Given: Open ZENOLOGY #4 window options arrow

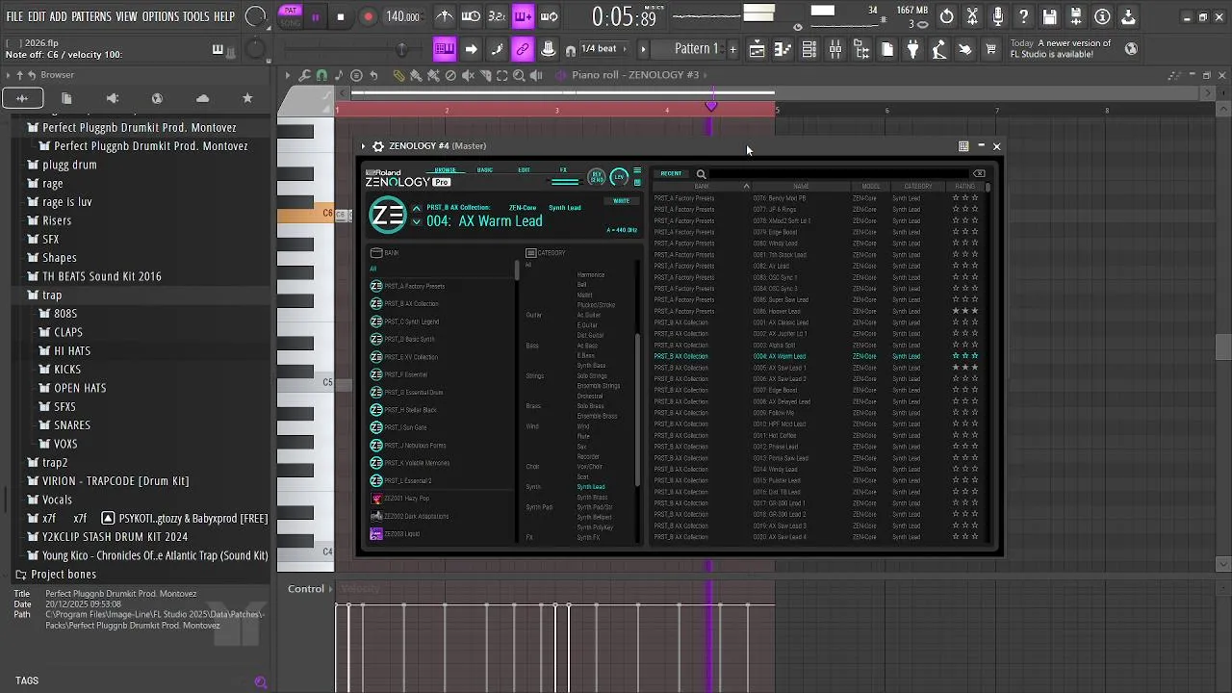Looking at the screenshot, I should point(364,146).
